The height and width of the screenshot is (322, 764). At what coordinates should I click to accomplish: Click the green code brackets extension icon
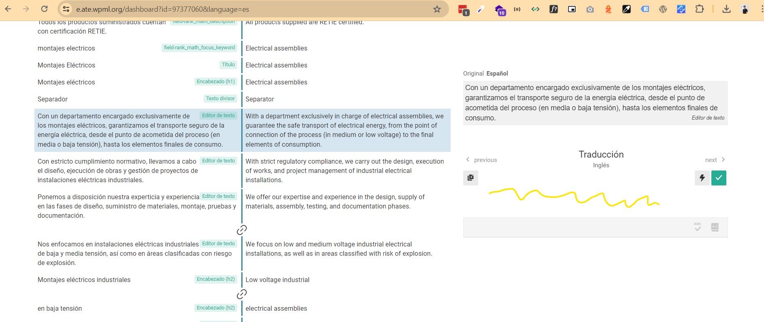click(x=535, y=9)
